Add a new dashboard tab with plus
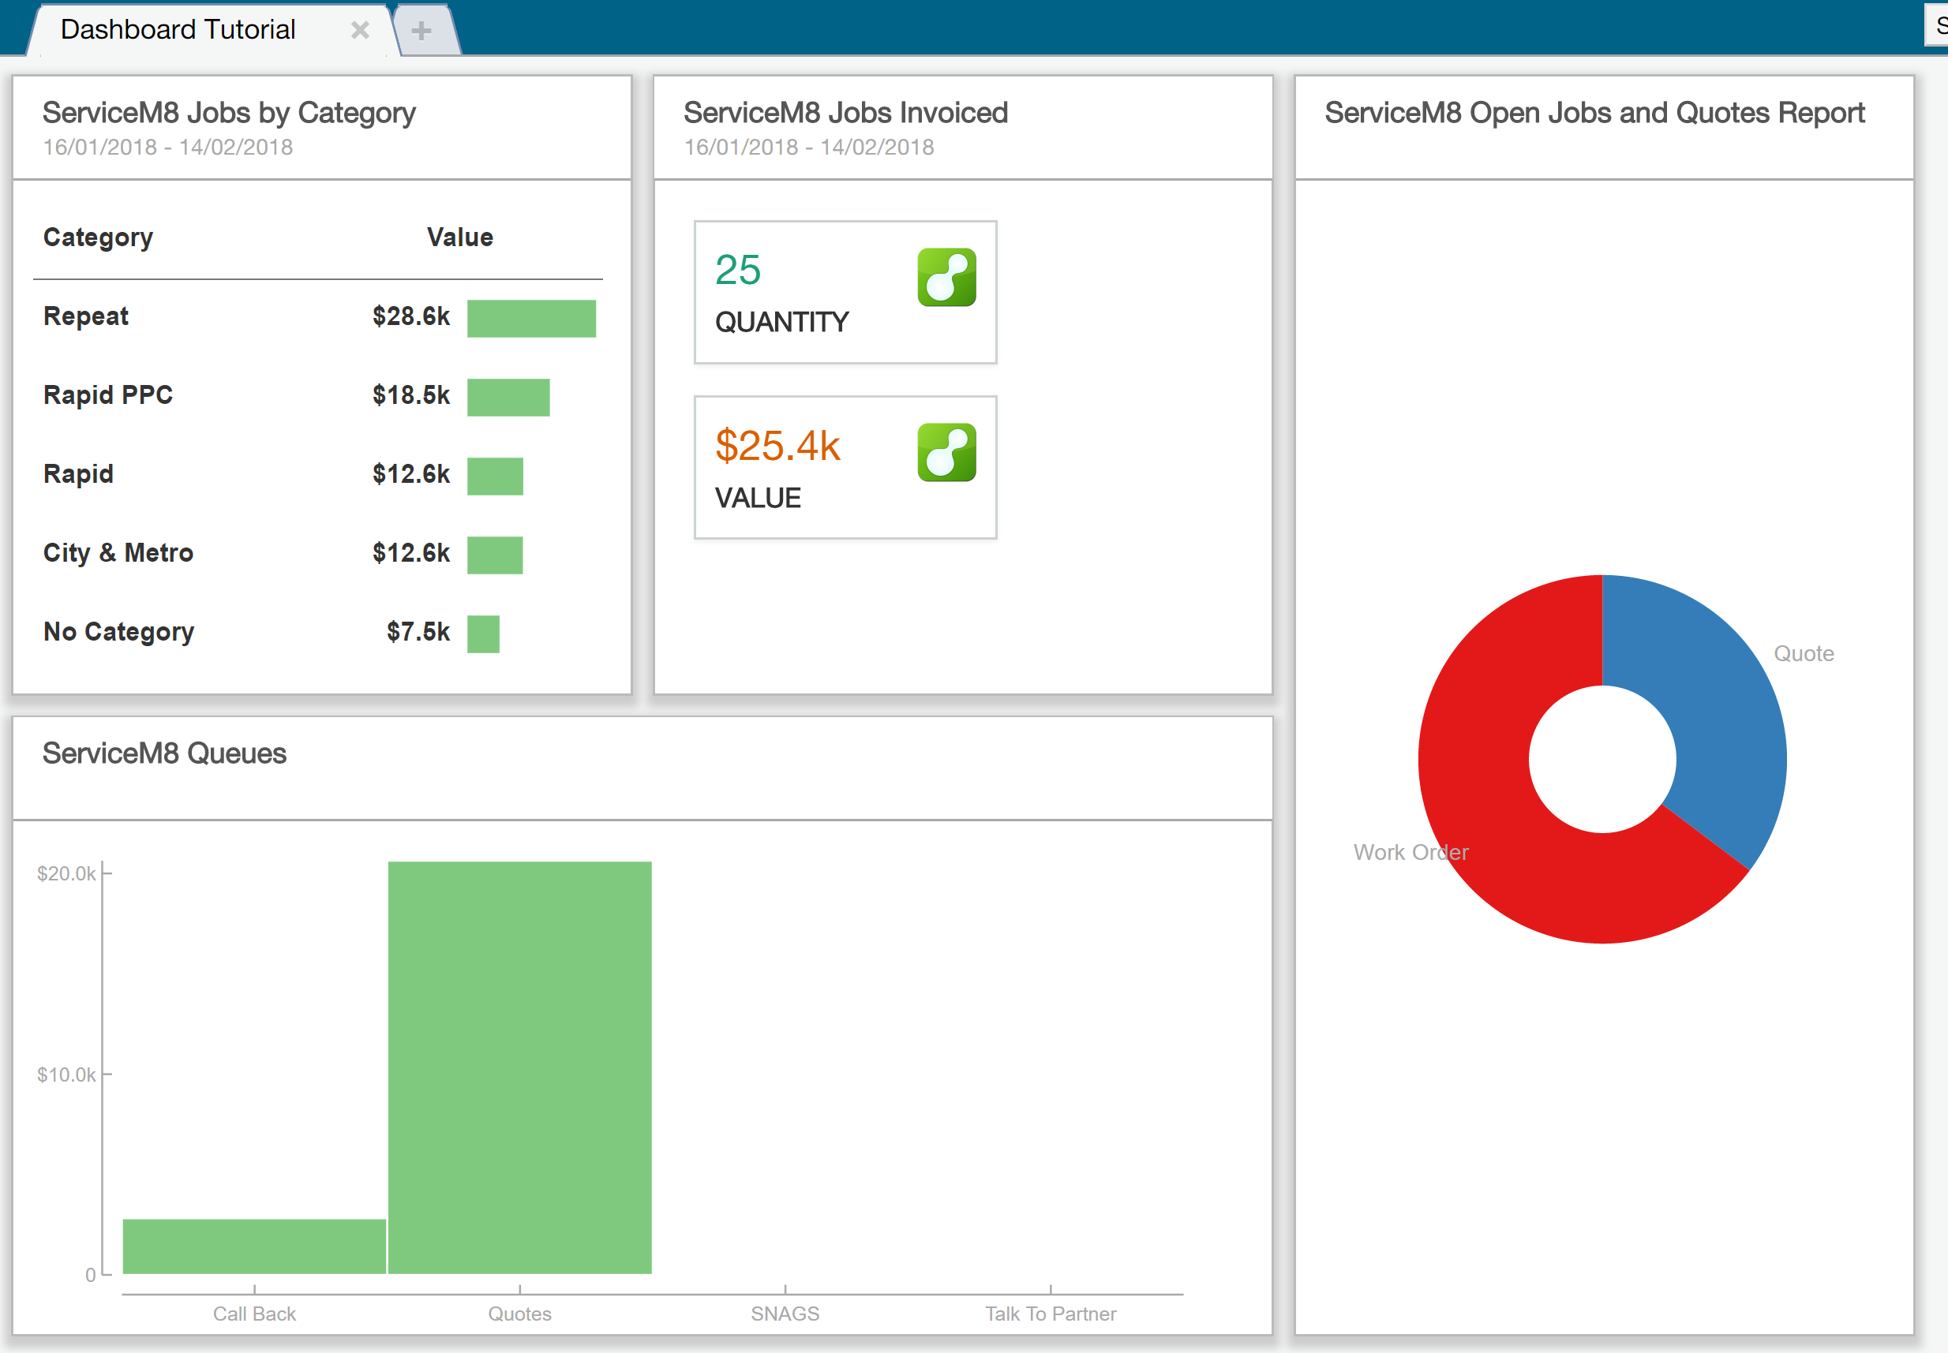Image resolution: width=1948 pixels, height=1353 pixels. [421, 32]
